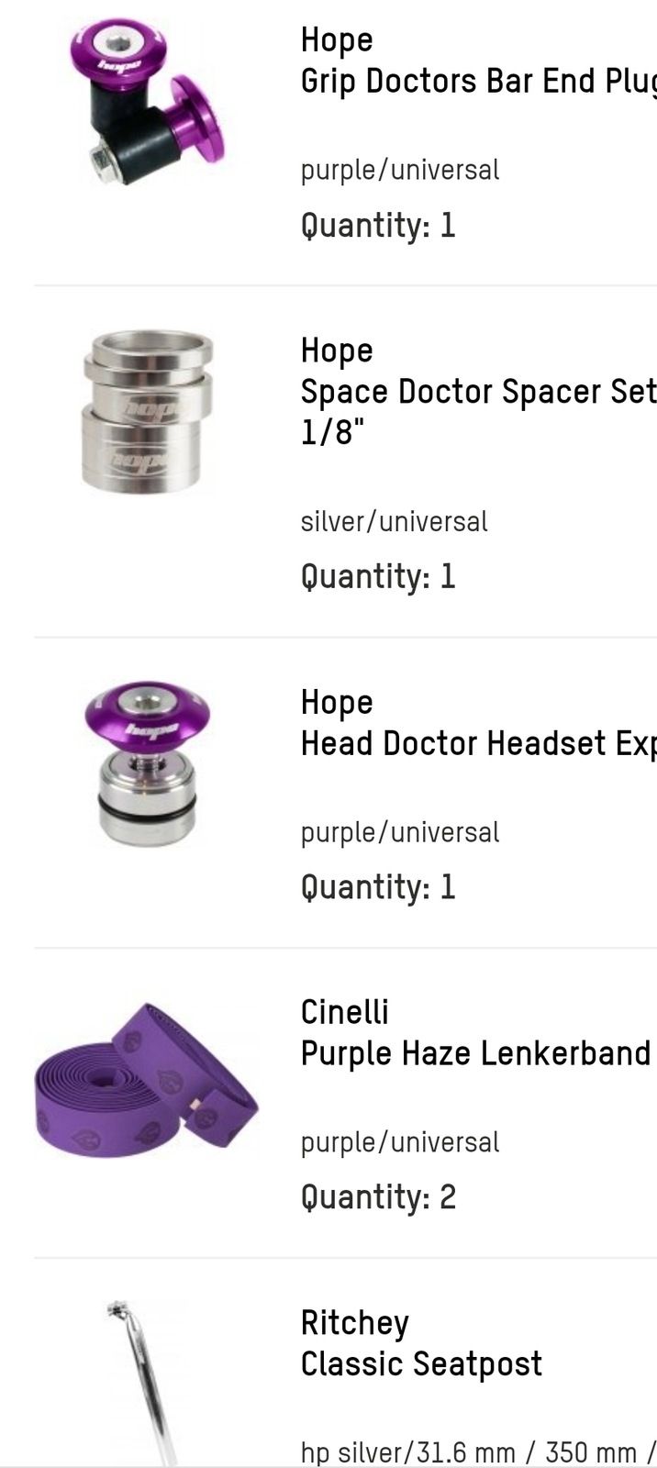Image resolution: width=657 pixels, height=1468 pixels.
Task: Open the Purple Haze Lenkerband product
Action: click(475, 1053)
